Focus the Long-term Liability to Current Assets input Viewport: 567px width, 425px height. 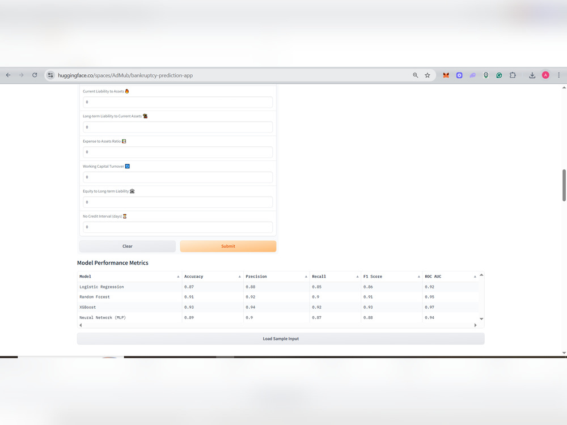(x=177, y=127)
